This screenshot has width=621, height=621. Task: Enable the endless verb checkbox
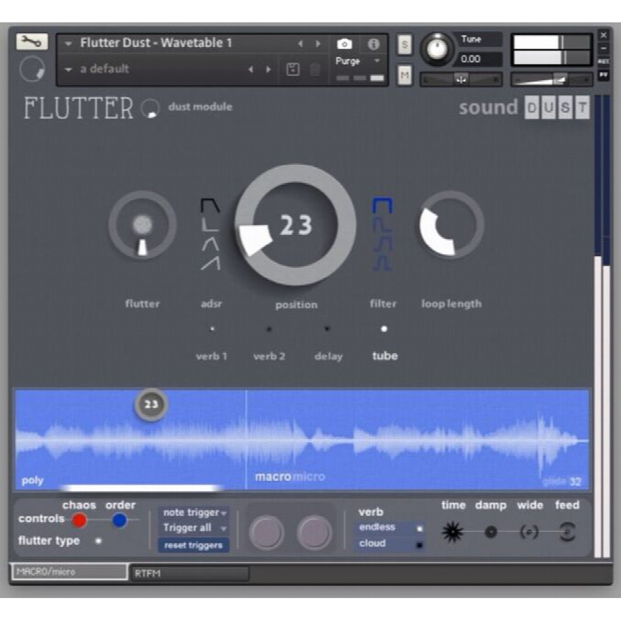pos(420,528)
